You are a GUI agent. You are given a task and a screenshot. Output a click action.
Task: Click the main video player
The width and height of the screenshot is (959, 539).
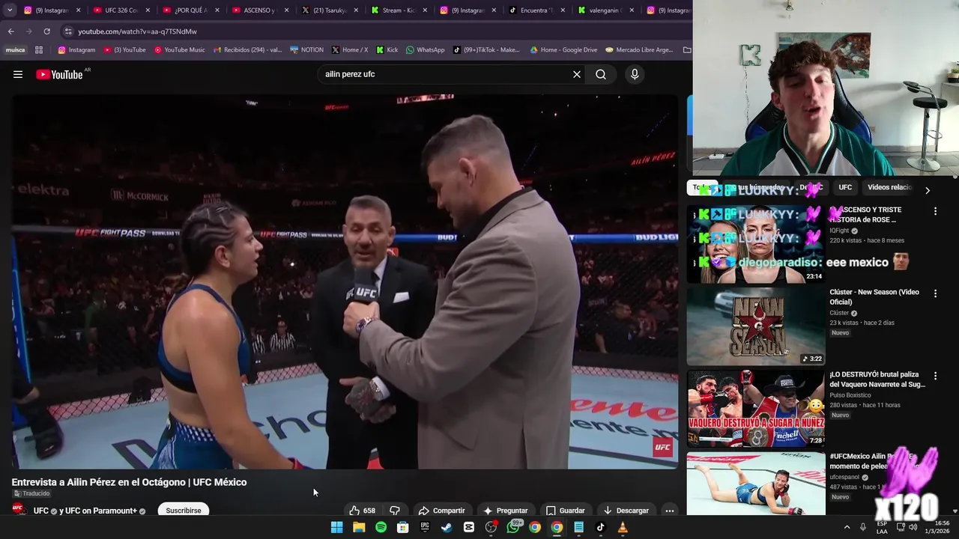344,281
